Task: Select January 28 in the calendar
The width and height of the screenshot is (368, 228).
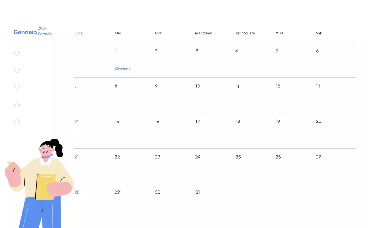Action: 77,192
